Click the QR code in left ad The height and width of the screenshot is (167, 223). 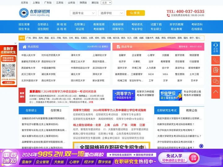pos(8,71)
